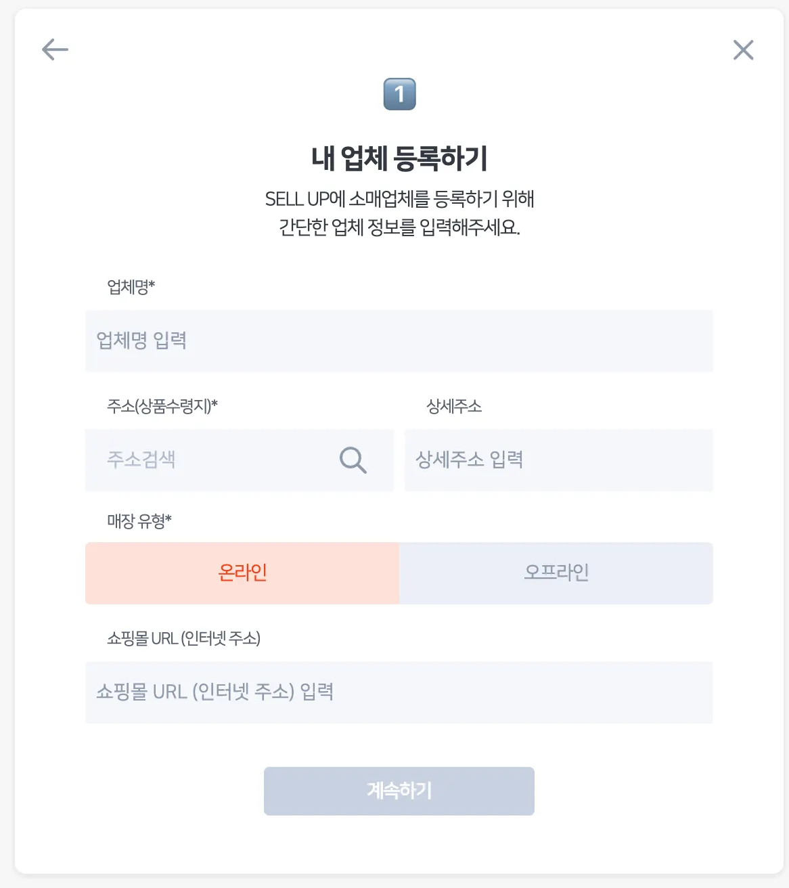Screen dimensions: 789x888
Task: Click the 쇼핑몰 URL (인터넷 주소) label
Action: point(183,638)
